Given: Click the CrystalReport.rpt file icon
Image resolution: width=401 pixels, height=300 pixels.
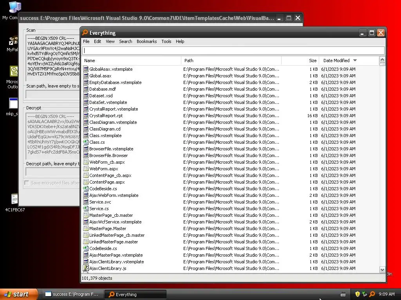Looking at the screenshot, I should 86,115.
